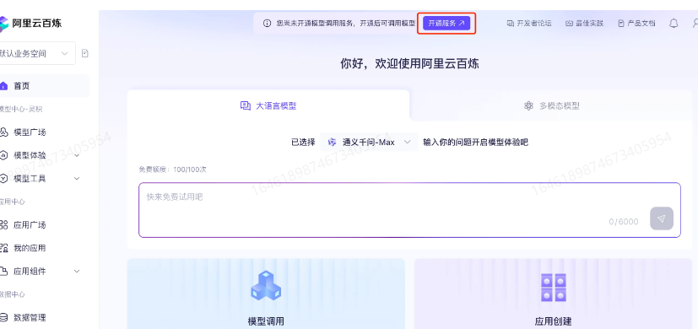Click the 多模态模型 atom icon
Screen dimensions: 698x329
click(x=528, y=106)
